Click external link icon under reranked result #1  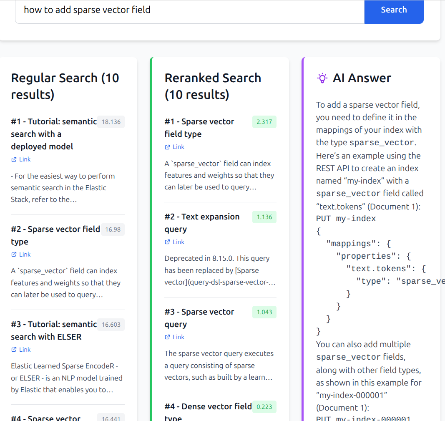click(x=167, y=147)
